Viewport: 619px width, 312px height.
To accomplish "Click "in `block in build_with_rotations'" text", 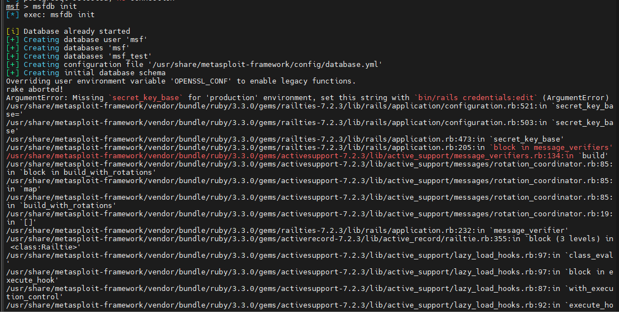I will click(81, 172).
